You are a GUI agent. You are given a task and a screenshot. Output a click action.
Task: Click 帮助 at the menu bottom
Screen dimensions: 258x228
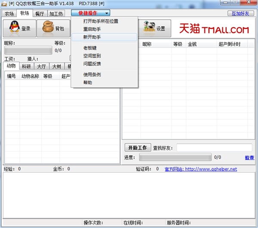pyautogui.click(x=88, y=82)
